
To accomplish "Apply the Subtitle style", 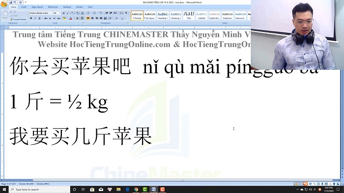I will (x=201, y=16).
